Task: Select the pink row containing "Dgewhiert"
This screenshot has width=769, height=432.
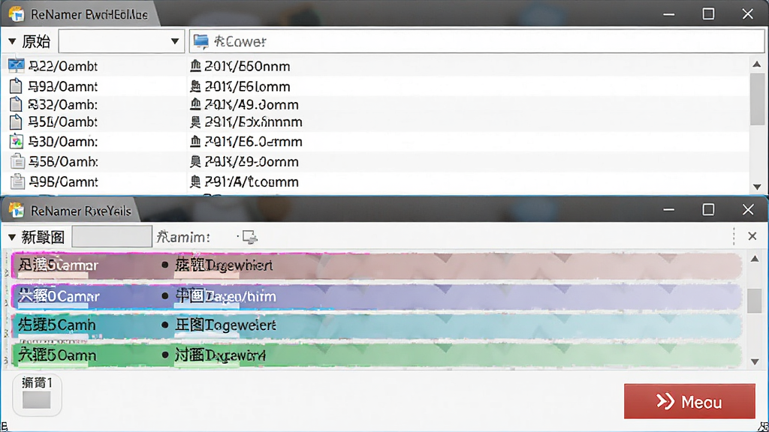Action: (x=376, y=266)
